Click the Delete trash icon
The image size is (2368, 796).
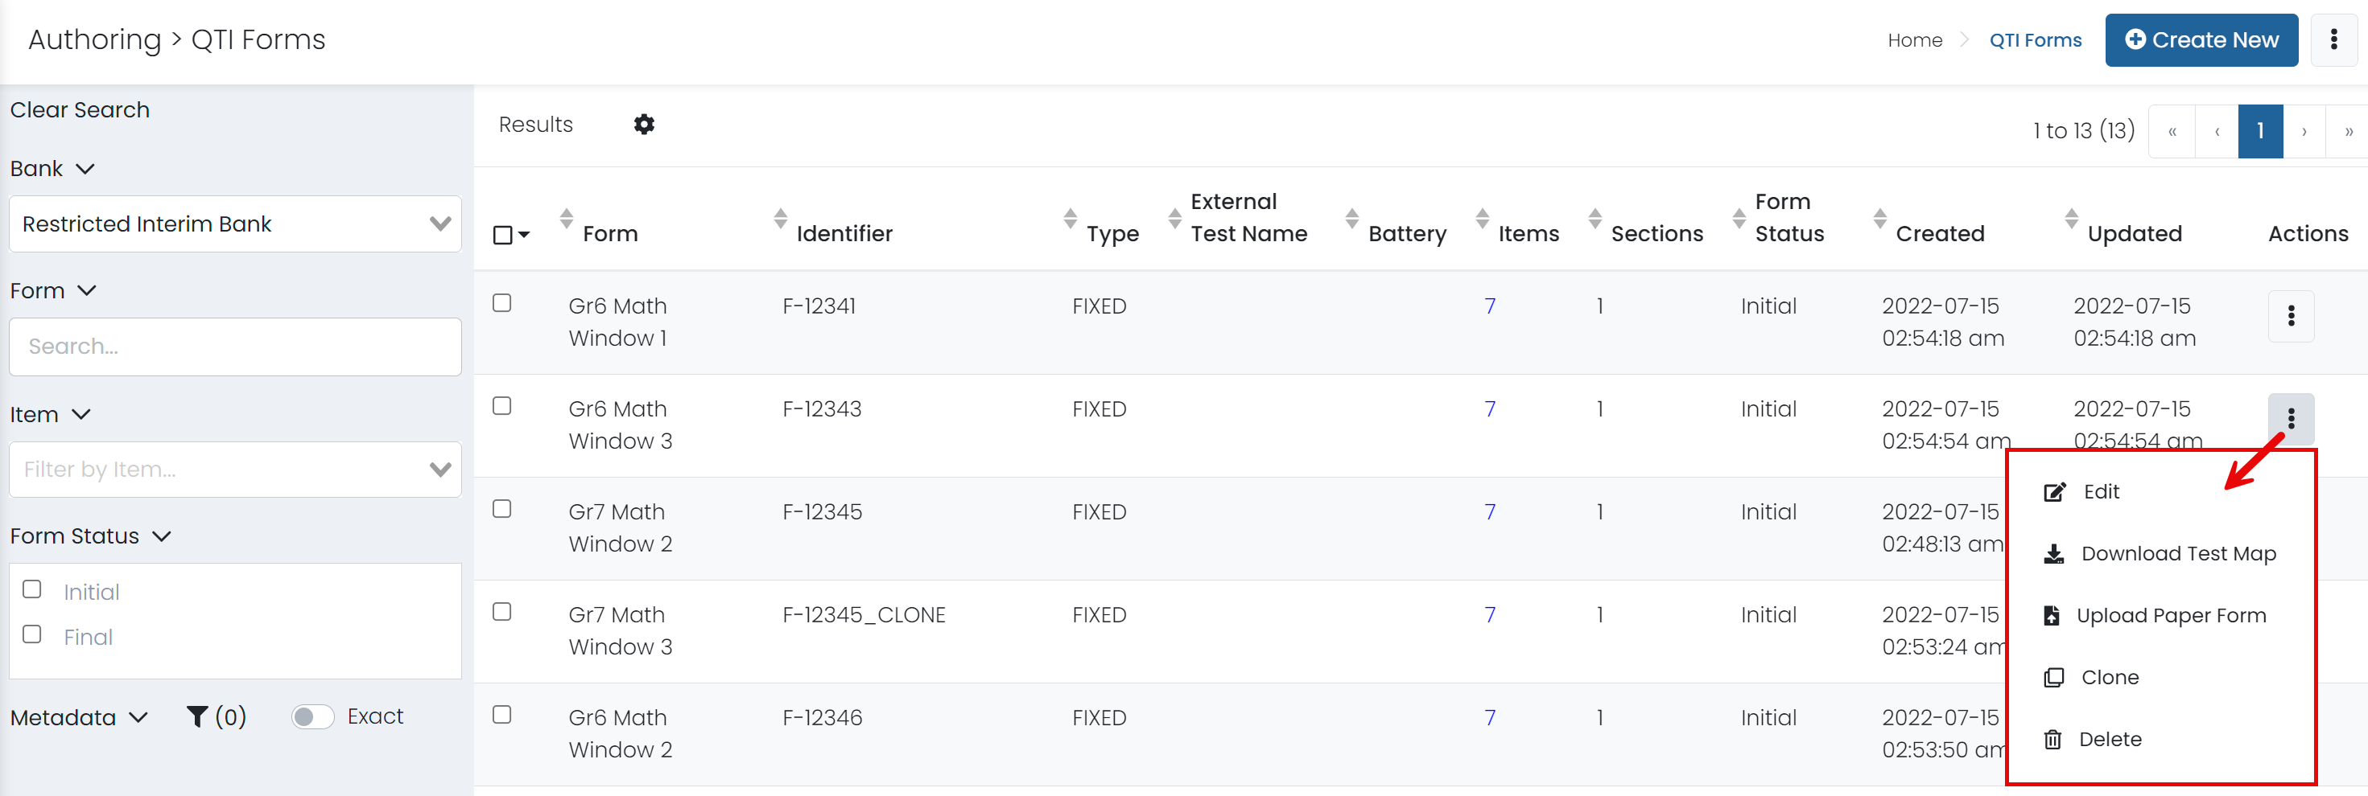(x=2052, y=739)
